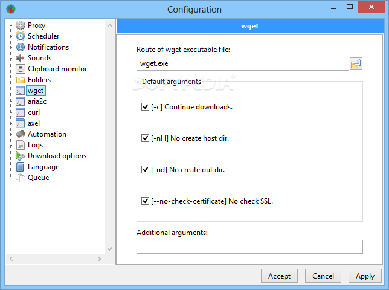Click the Automation chip icon
Screen dimensions: 389x290
tap(21, 134)
